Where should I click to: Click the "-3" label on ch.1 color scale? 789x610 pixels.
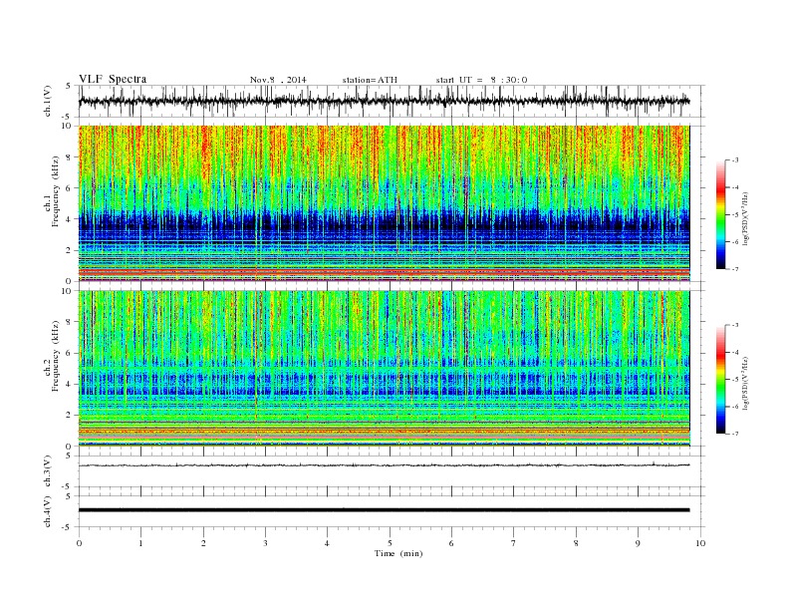click(734, 160)
